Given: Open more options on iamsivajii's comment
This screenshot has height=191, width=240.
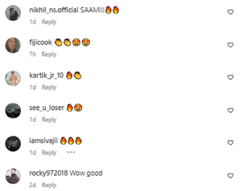Looking at the screenshot, I should coord(71,152).
